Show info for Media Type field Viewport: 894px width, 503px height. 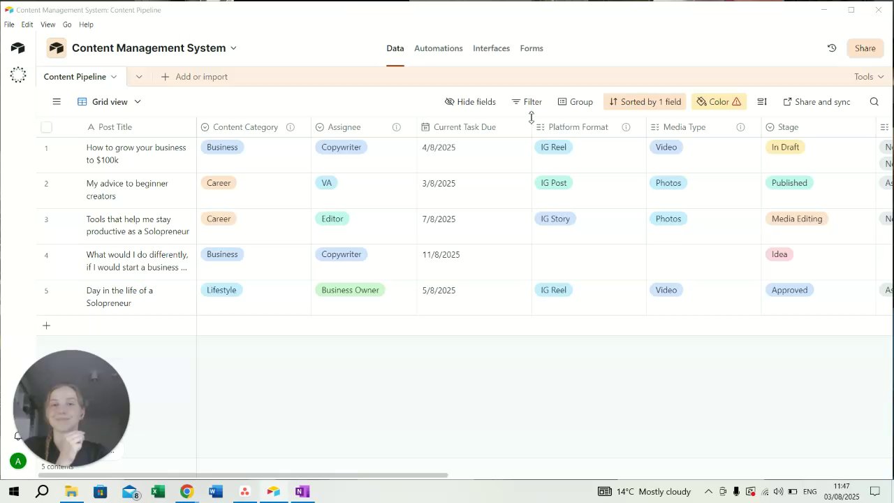point(740,127)
